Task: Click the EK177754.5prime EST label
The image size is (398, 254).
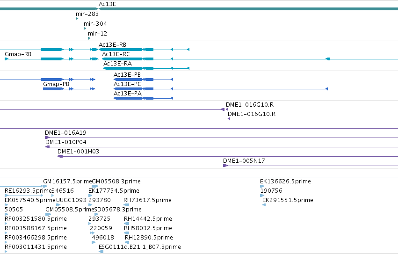Action: (114, 191)
